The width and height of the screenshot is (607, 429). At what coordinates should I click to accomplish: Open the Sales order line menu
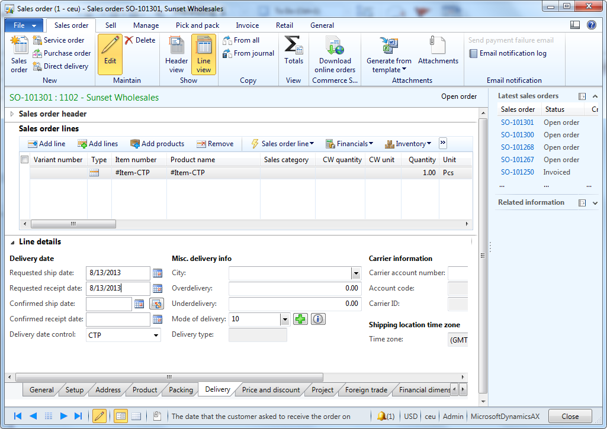click(282, 144)
